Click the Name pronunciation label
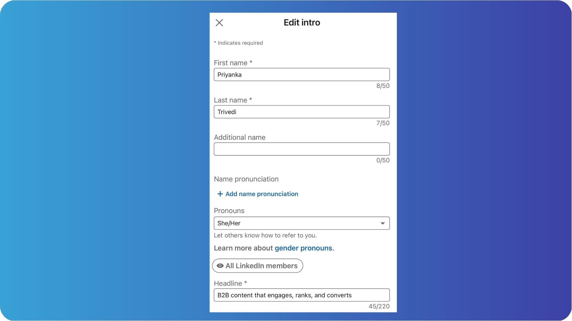The image size is (572, 321). pos(246,179)
